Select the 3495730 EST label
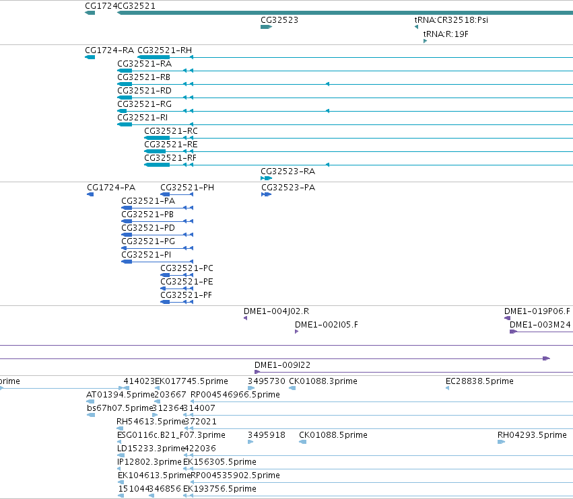 pyautogui.click(x=267, y=381)
